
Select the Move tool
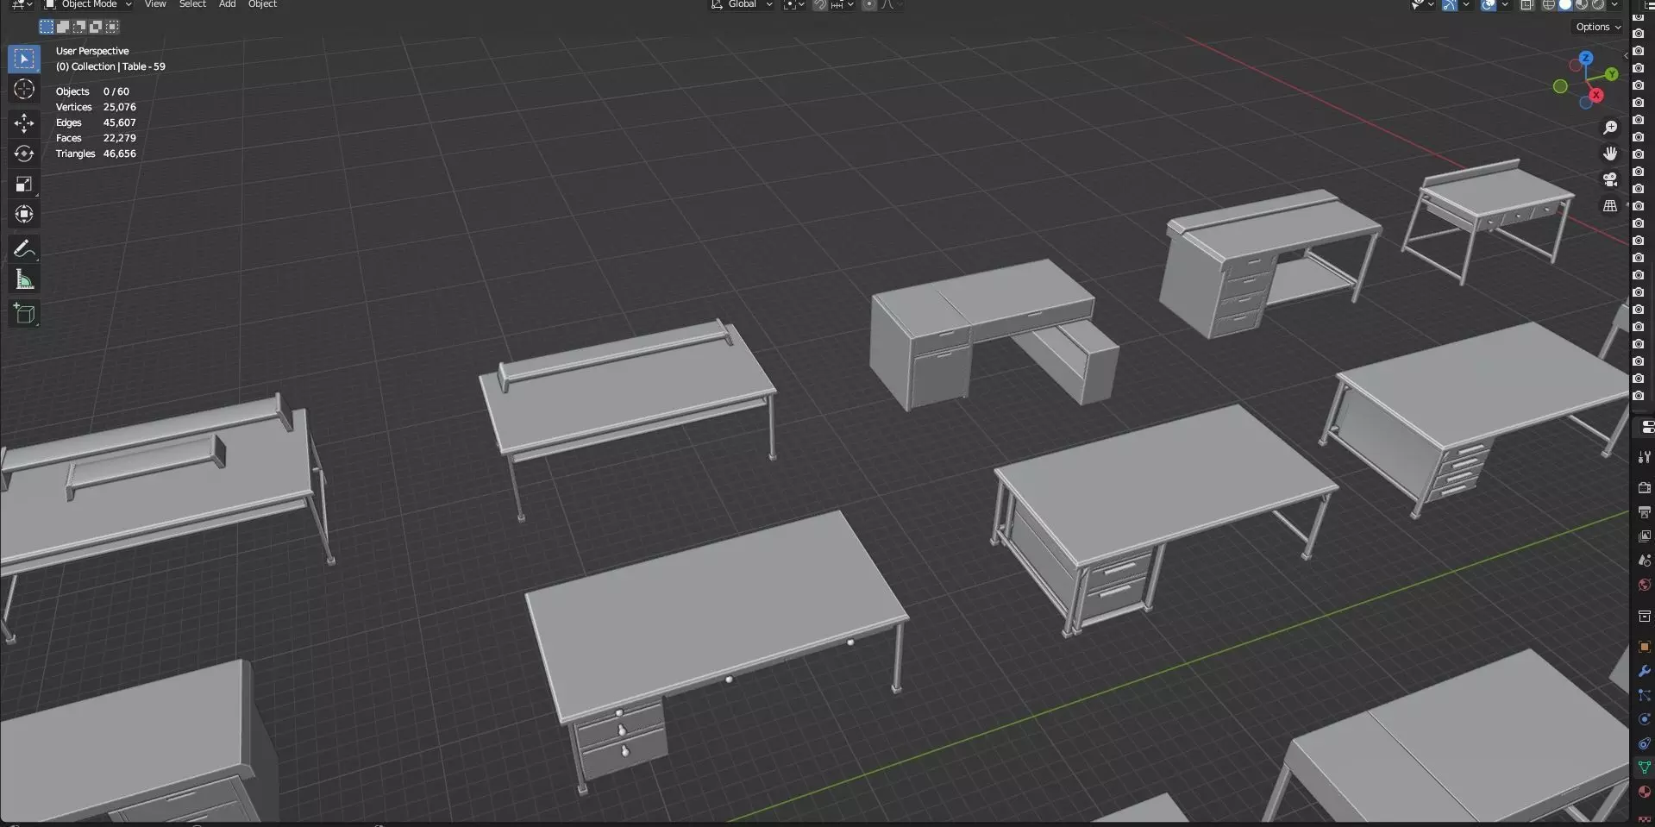pyautogui.click(x=24, y=123)
